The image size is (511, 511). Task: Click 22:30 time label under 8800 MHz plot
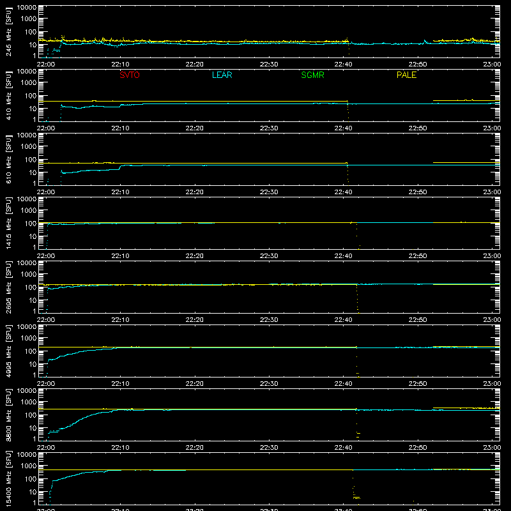click(269, 448)
